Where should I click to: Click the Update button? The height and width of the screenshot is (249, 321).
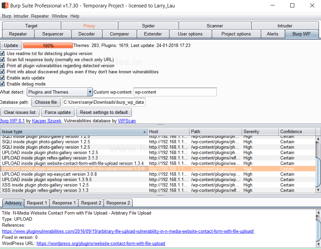(11, 45)
